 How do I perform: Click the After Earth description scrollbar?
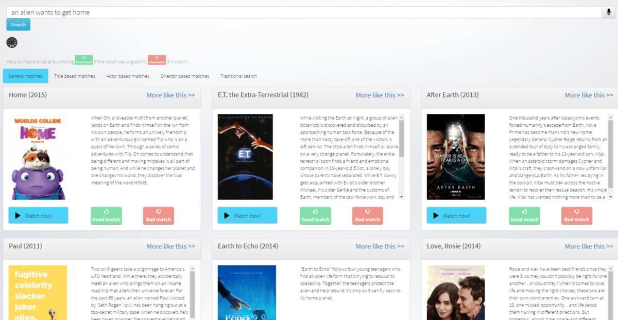[611, 157]
